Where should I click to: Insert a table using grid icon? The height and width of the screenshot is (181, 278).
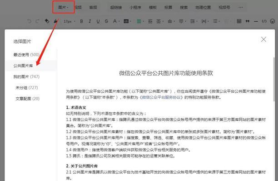(239, 21)
